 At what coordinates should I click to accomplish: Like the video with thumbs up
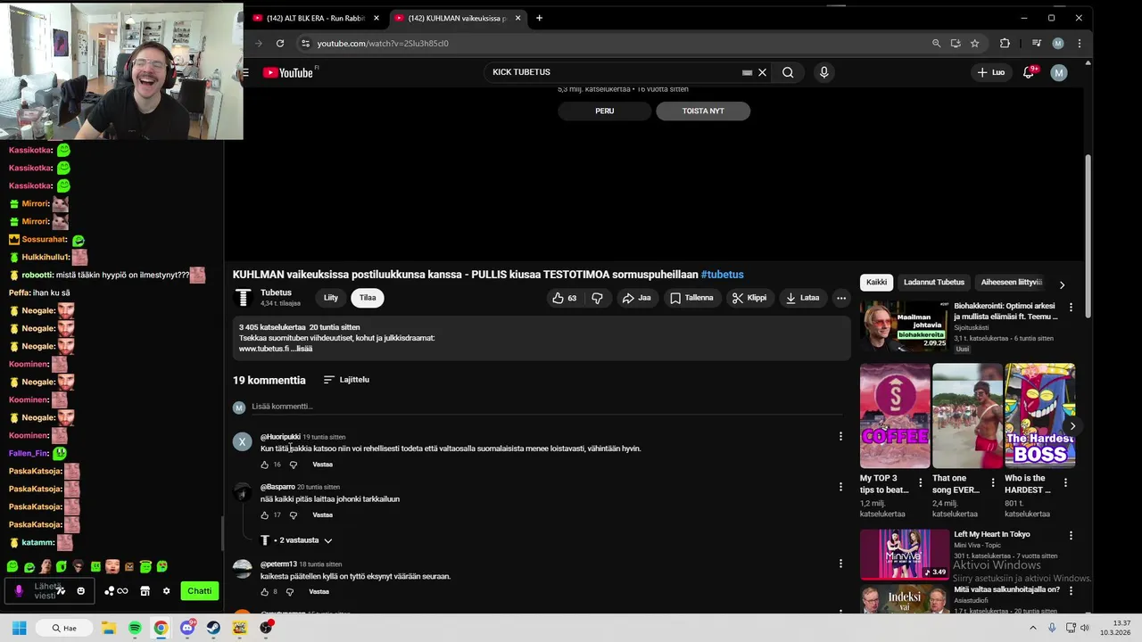(x=564, y=298)
